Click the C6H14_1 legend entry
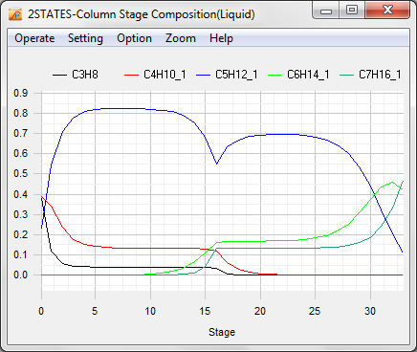This screenshot has width=417, height=352. [x=298, y=75]
